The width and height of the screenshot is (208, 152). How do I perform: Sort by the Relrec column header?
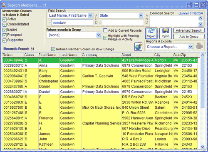pos(13,55)
